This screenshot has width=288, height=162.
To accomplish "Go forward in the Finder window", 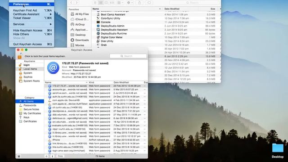I will coord(77,3).
